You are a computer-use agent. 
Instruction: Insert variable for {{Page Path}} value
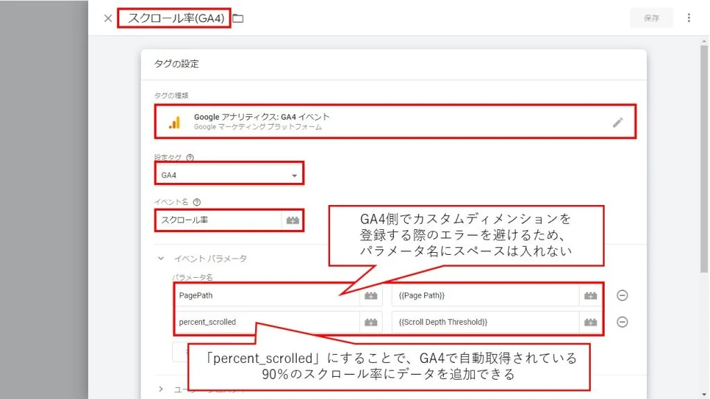pyautogui.click(x=591, y=295)
